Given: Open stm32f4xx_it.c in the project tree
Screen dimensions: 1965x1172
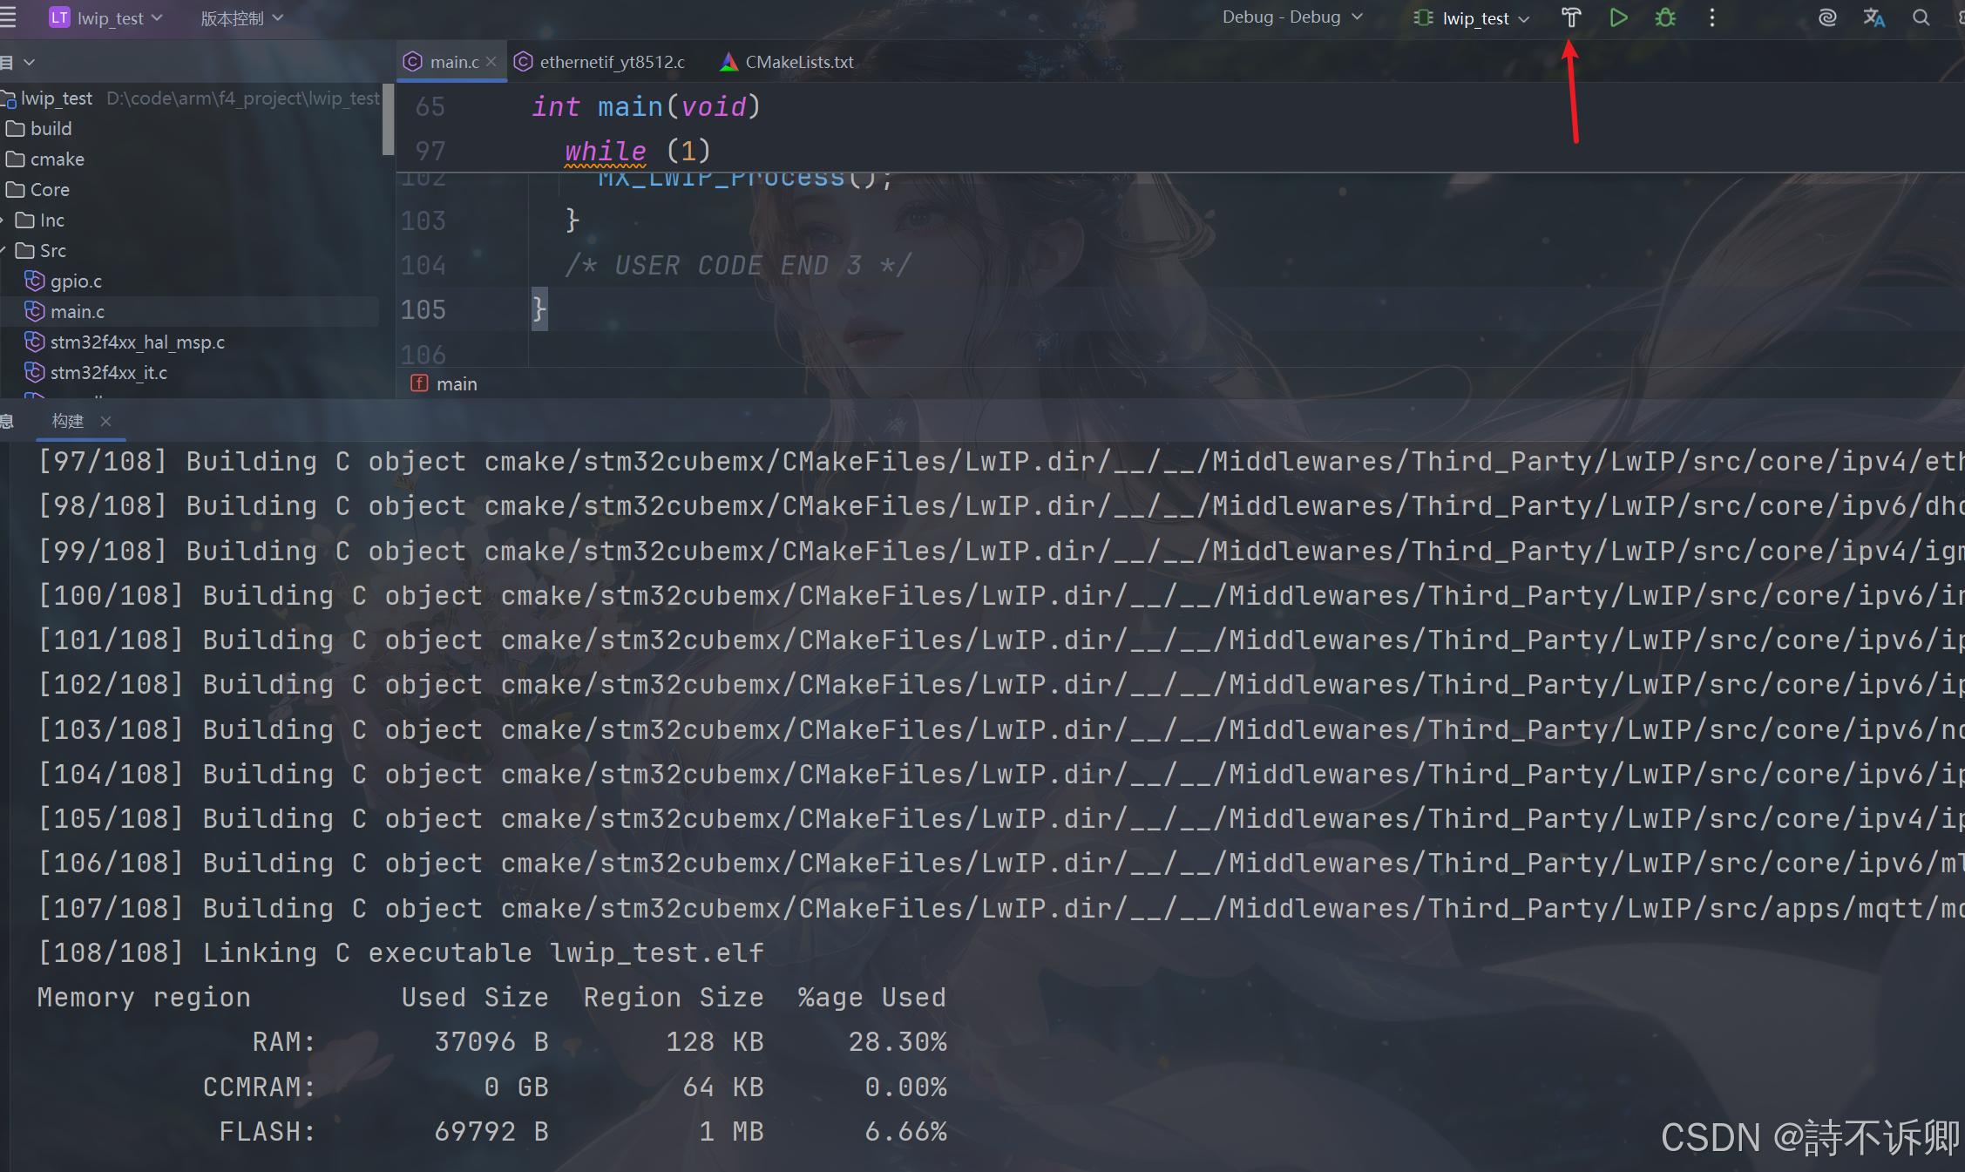Looking at the screenshot, I should point(108,372).
